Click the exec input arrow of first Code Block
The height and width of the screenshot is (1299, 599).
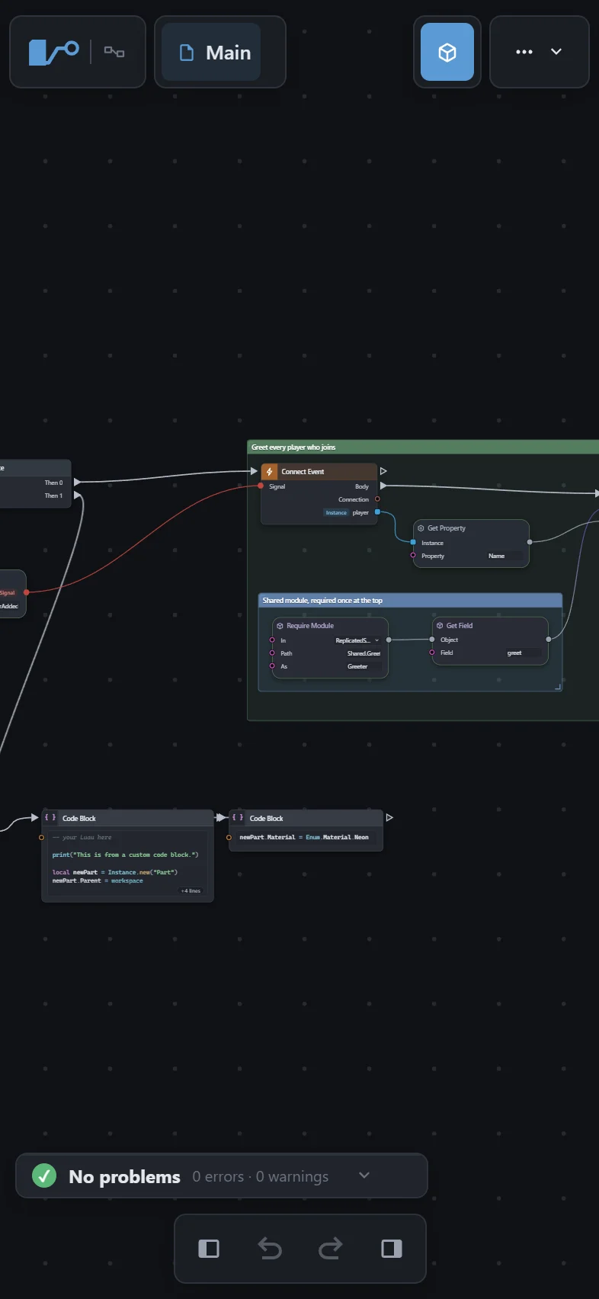click(x=34, y=817)
